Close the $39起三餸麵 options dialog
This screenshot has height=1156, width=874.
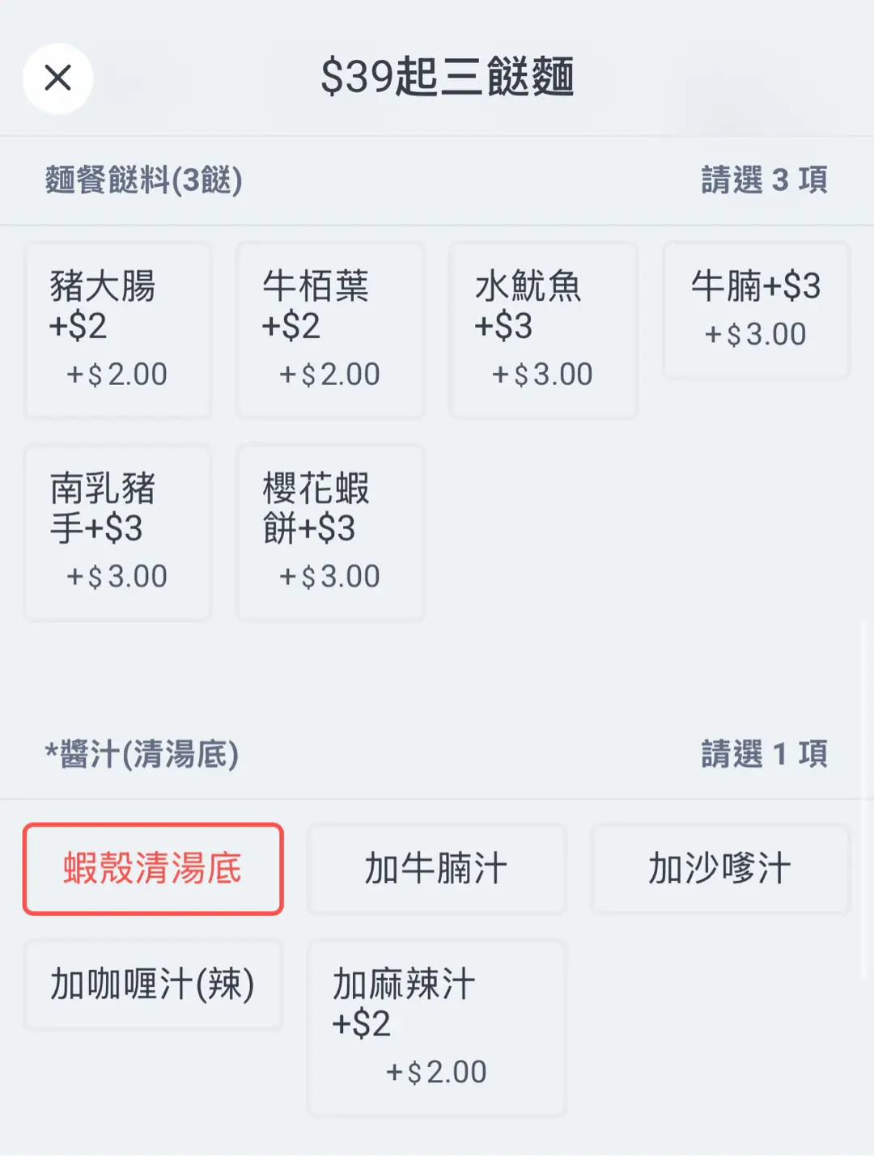[x=58, y=78]
